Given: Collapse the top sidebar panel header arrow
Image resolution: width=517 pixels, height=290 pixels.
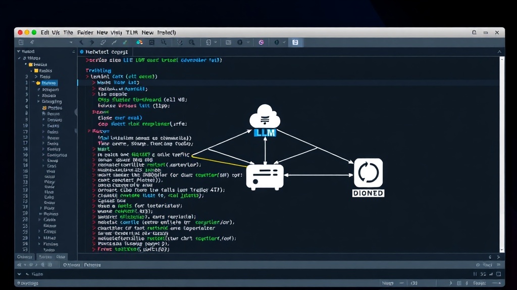Looking at the screenshot, I should click(19, 51).
